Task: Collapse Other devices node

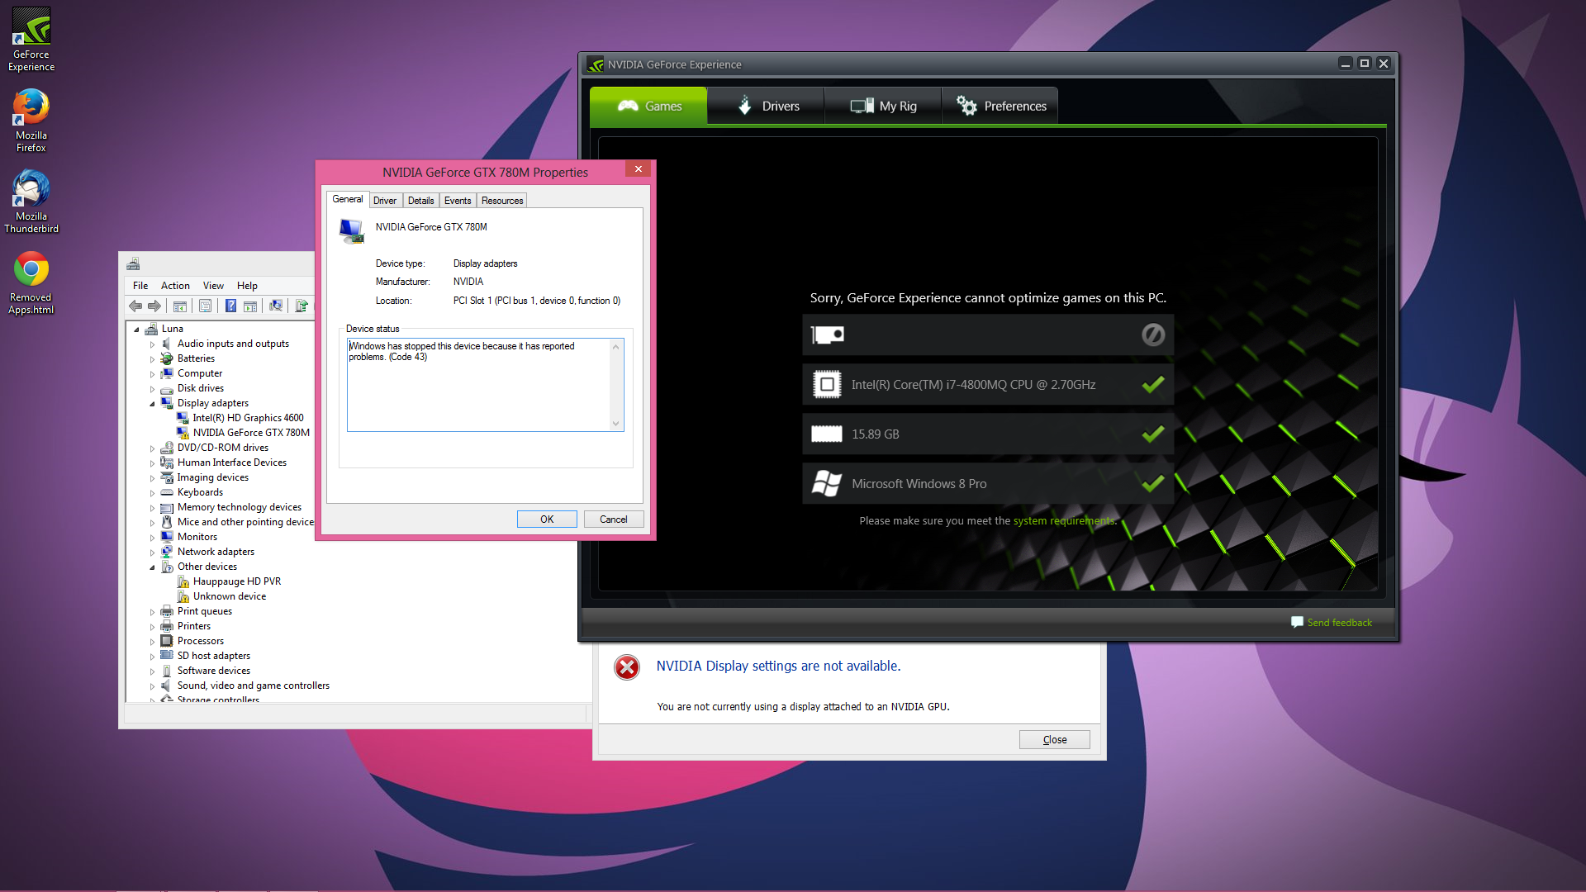Action: click(152, 567)
